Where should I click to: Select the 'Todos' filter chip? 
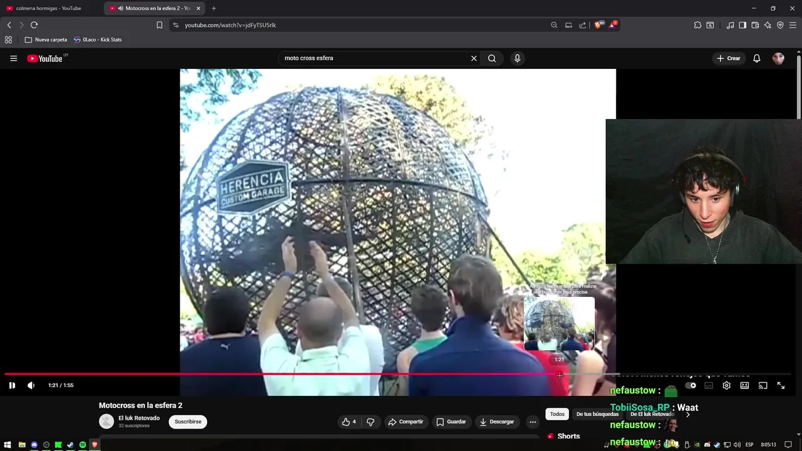(557, 414)
